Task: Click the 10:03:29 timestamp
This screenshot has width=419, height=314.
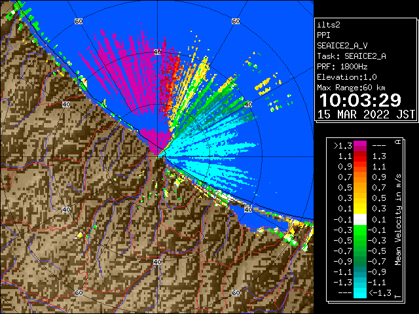Action: coord(360,100)
